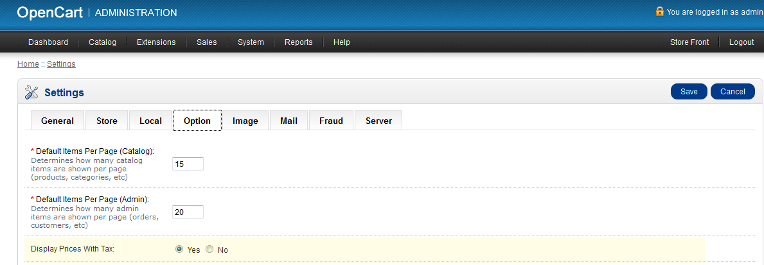Log out using the Logout link
The image size is (764, 265).
point(742,42)
